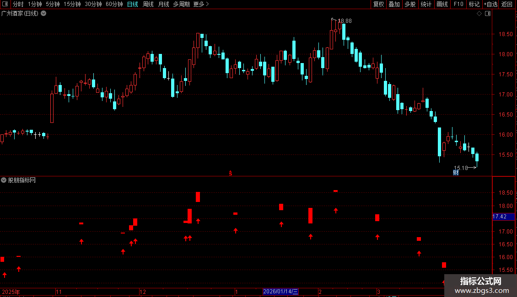Image resolution: width=517 pixels, height=297 pixels.
Task: Expand the 更多 period options
Action: [201, 4]
